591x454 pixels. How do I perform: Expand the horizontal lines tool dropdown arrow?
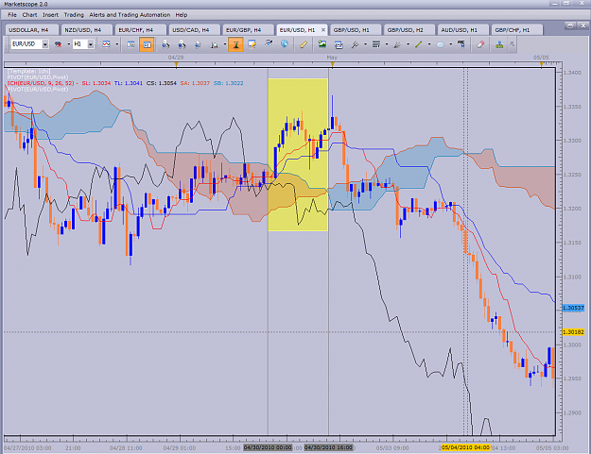pos(387,44)
